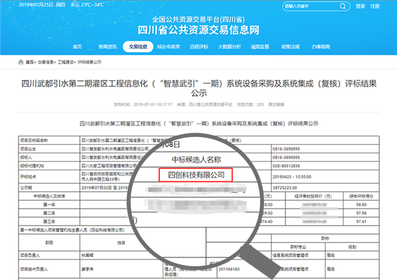The width and height of the screenshot is (397, 280).
Task: Click the date text 2019年07月25日
Action: 36,5
